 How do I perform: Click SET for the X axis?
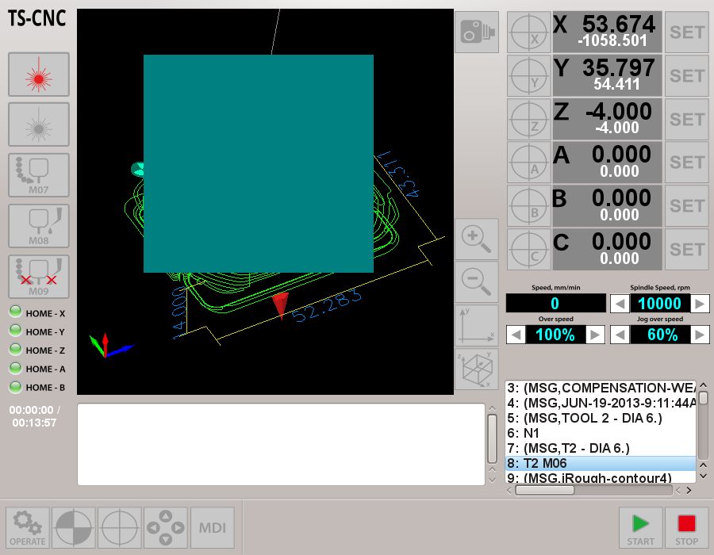point(686,33)
